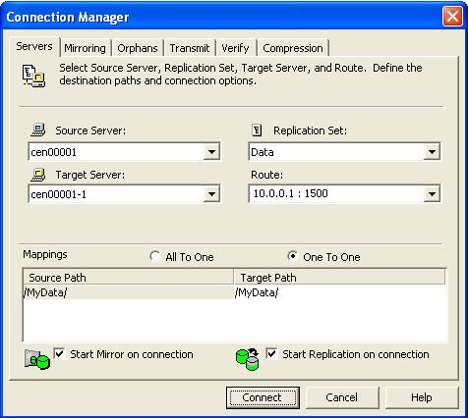Click the Source Server computer icon
The height and width of the screenshot is (418, 468).
click(x=38, y=130)
